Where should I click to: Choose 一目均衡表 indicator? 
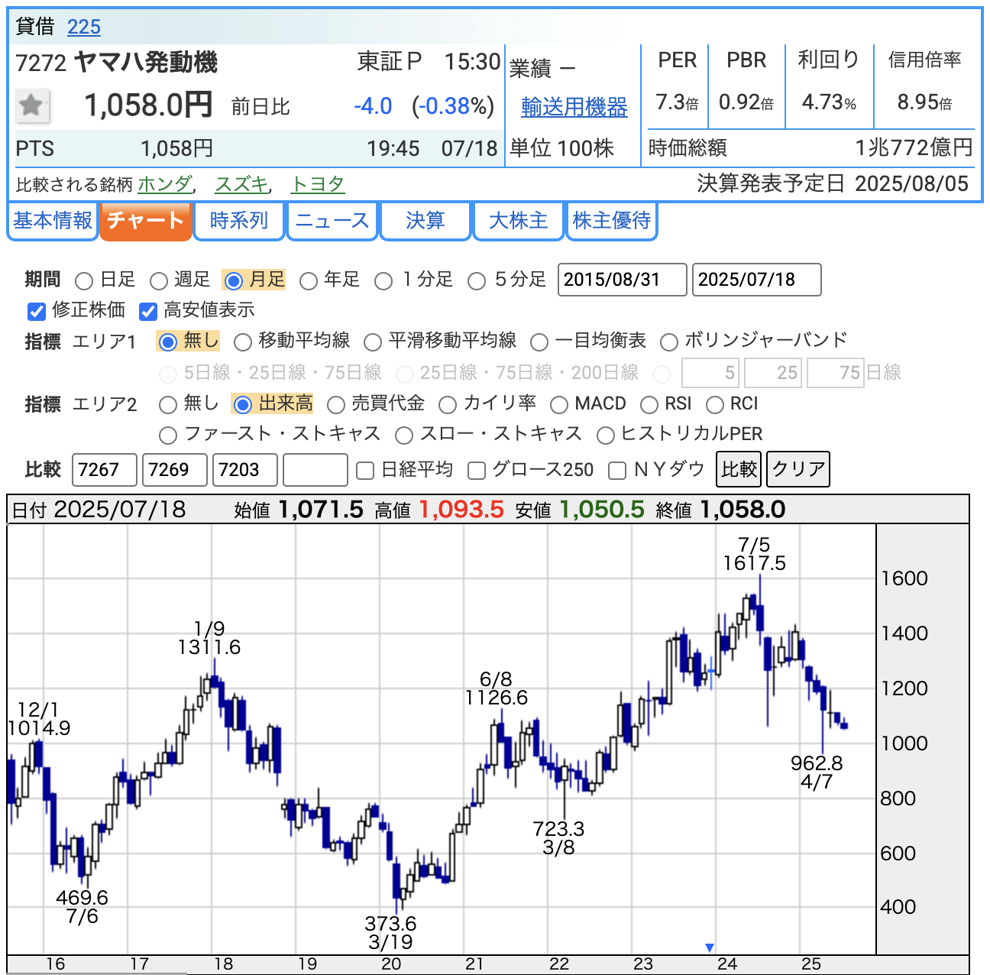click(539, 342)
